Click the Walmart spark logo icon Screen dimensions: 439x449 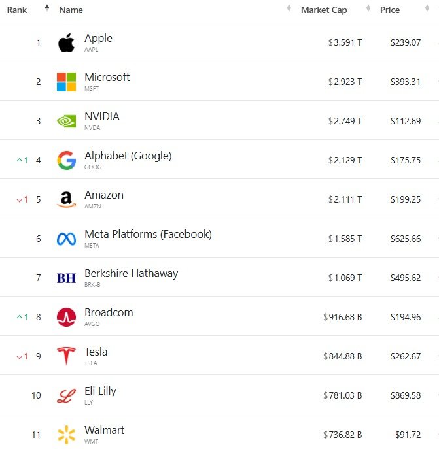pos(66,435)
